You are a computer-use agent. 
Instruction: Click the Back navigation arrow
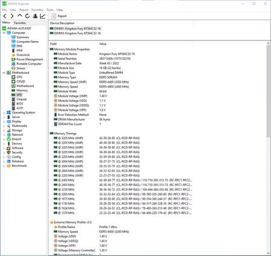pos(5,16)
